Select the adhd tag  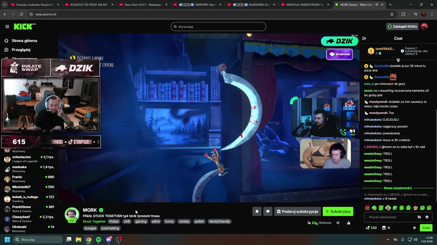tap(156, 222)
